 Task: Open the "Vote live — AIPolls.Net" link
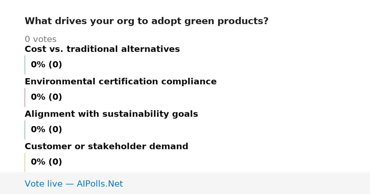[x=74, y=184]
